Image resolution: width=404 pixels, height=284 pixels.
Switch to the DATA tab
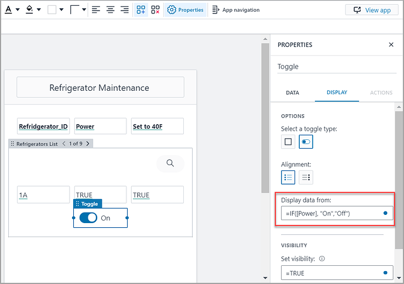(292, 93)
